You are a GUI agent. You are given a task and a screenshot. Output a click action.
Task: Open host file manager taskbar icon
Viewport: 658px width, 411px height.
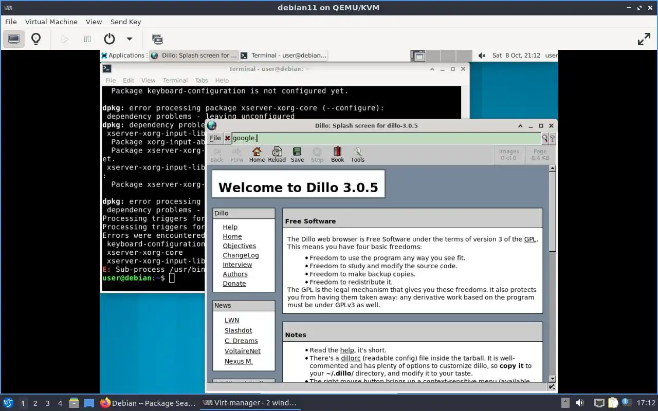tap(74, 403)
